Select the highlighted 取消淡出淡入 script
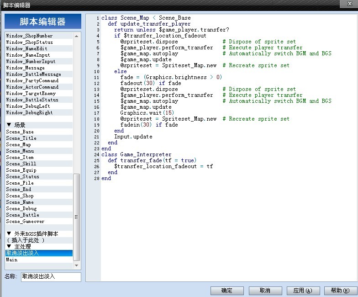The width and height of the screenshot is (358, 297). [39, 253]
